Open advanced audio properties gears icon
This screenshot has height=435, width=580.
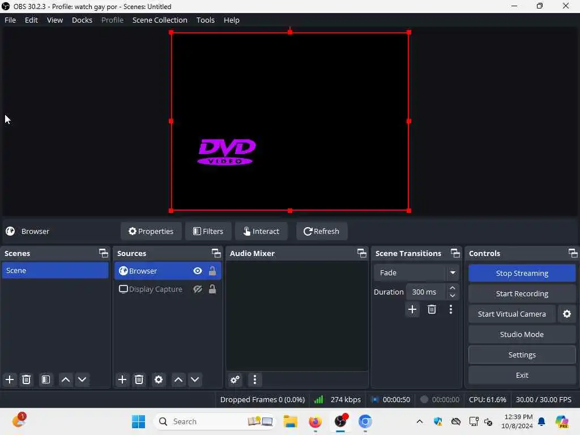point(235,379)
